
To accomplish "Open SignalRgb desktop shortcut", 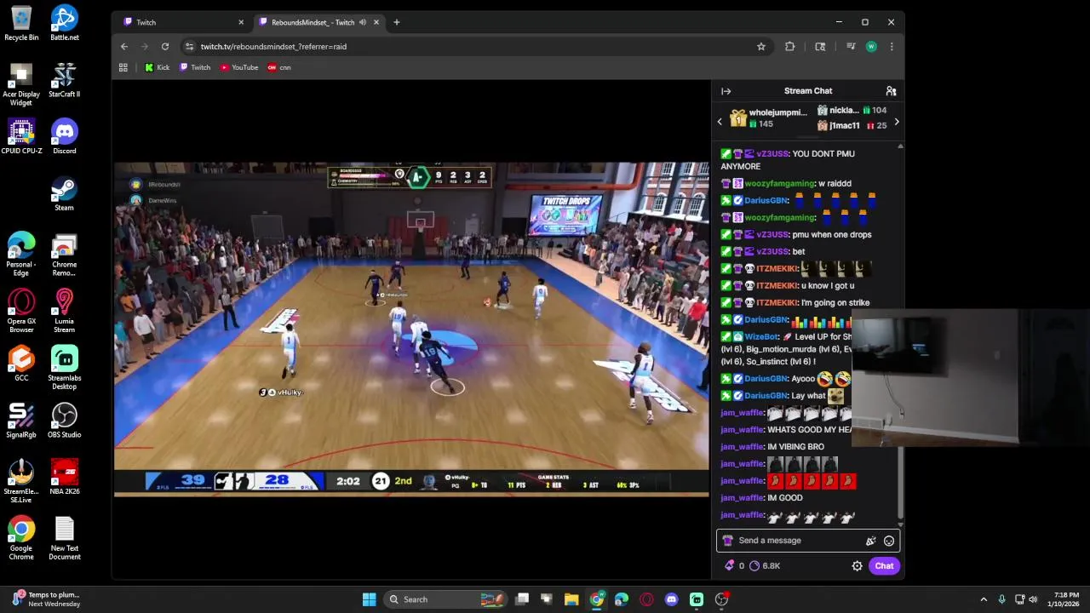I will [21, 421].
